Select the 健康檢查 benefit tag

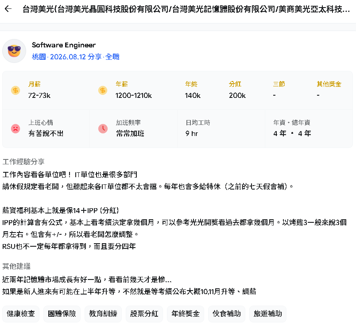pos(21,314)
